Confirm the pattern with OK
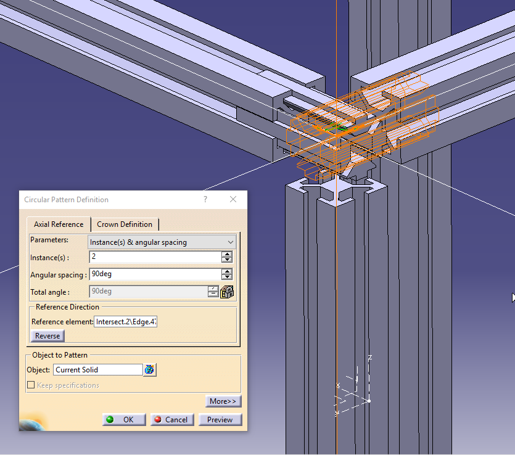The width and height of the screenshot is (515, 455). pyautogui.click(x=123, y=419)
